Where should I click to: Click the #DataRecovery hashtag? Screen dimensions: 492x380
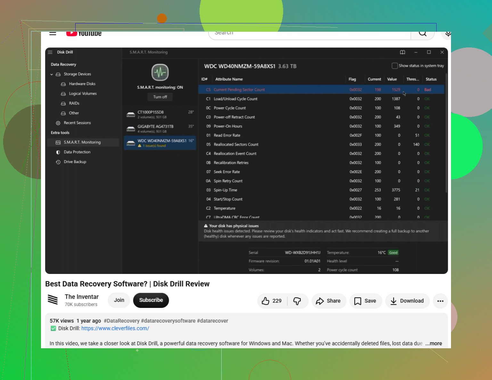tap(122, 321)
